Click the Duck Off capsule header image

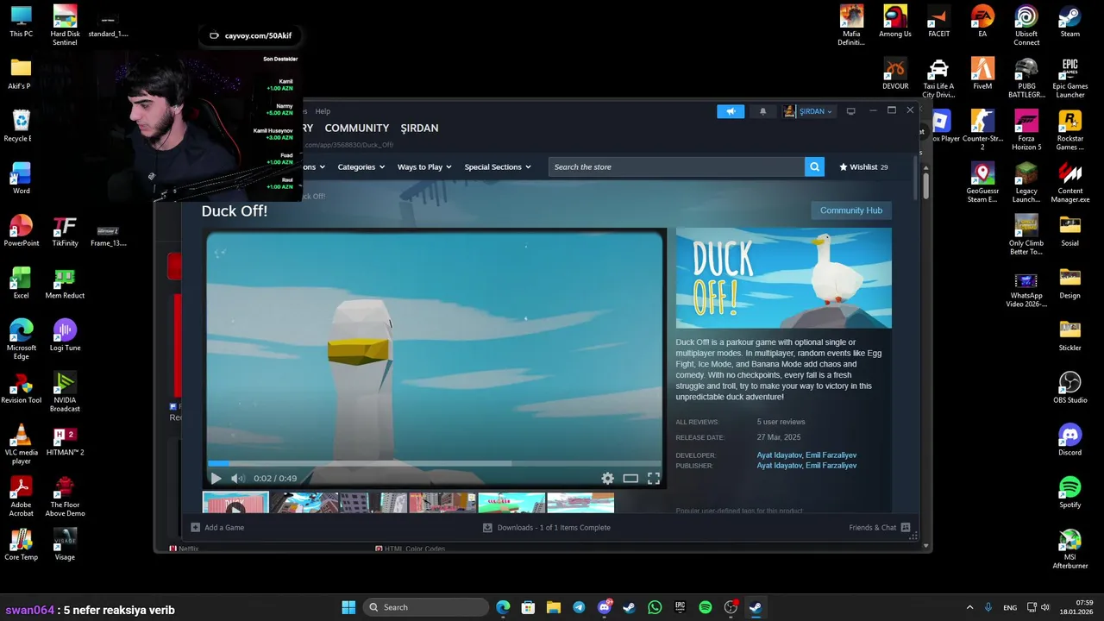[x=783, y=278]
